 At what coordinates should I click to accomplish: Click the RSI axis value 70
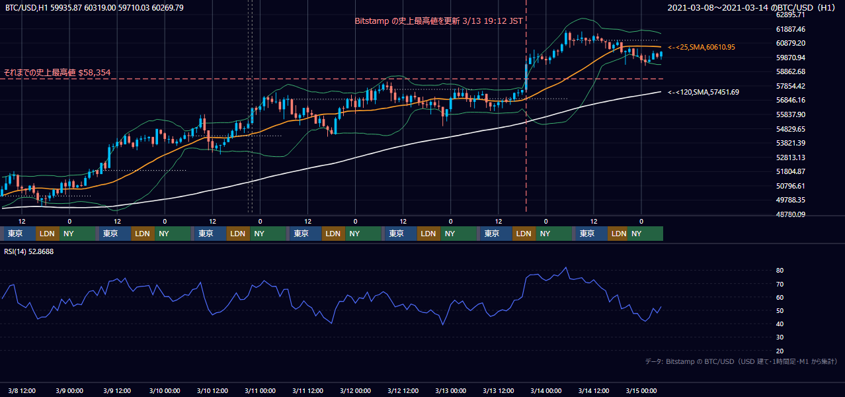[x=780, y=284]
